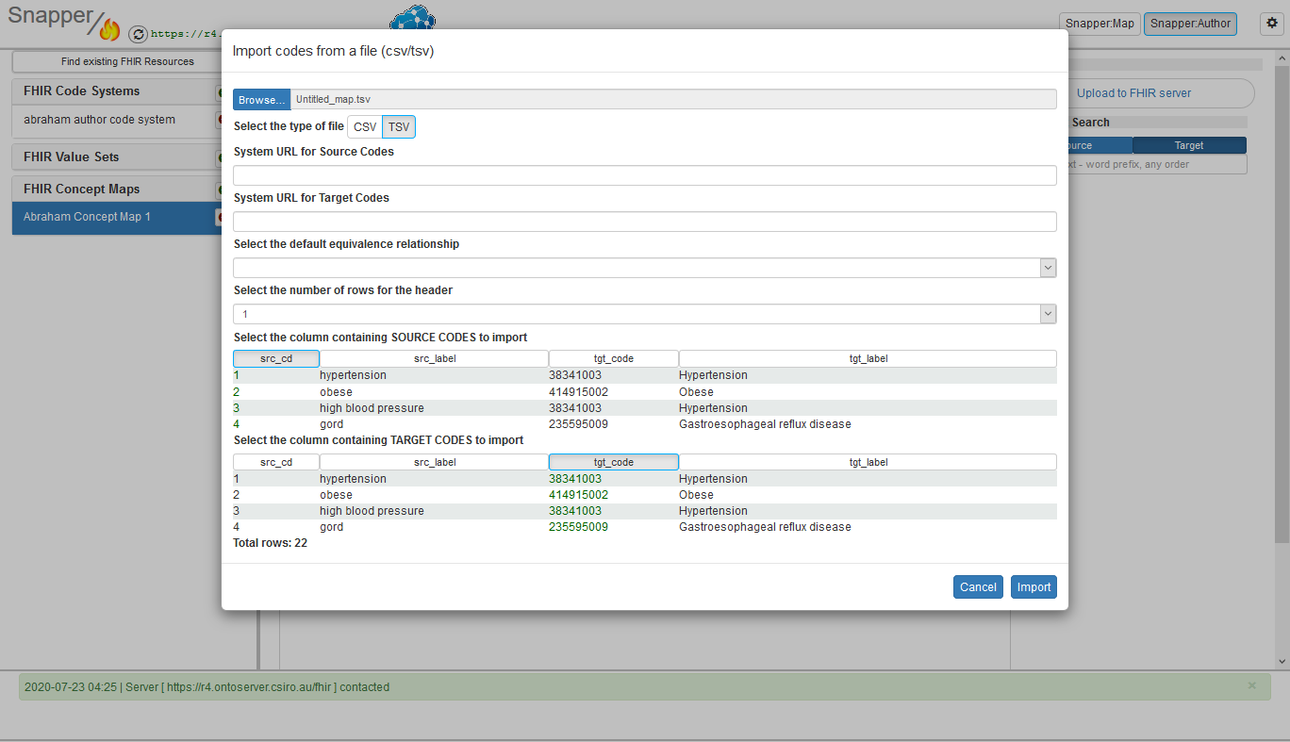Click the server refresh icon beside the URL
The width and height of the screenshot is (1290, 742).
[x=138, y=34]
